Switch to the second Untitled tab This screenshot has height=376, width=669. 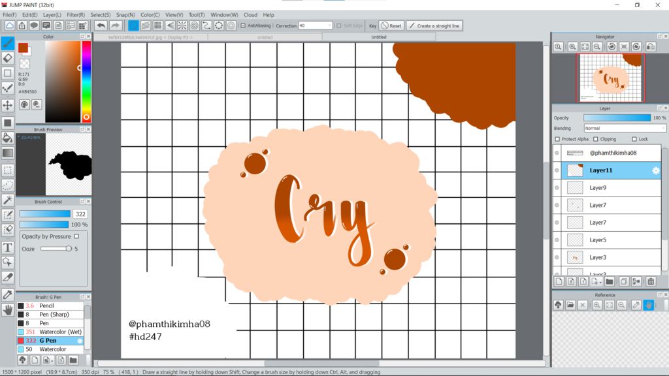378,37
